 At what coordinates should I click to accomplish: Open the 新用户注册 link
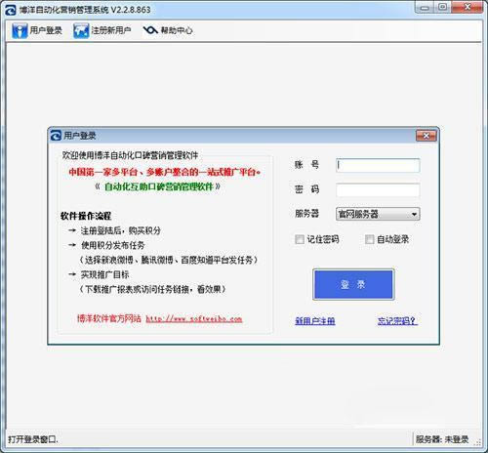tap(315, 321)
